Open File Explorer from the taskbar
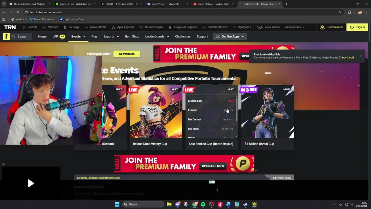371x209 pixels. [x=169, y=204]
